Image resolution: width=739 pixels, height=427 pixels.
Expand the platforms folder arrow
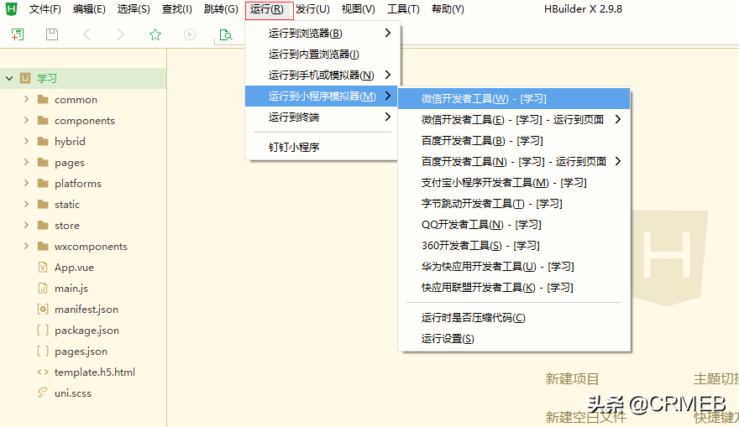[x=26, y=183]
